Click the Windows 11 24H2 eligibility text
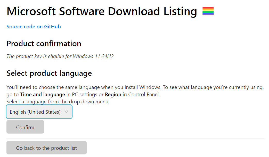 pyautogui.click(x=60, y=56)
